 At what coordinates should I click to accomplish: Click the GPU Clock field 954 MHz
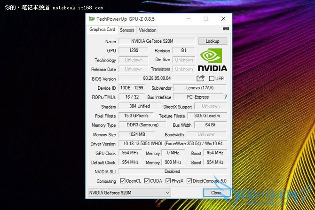(130, 153)
